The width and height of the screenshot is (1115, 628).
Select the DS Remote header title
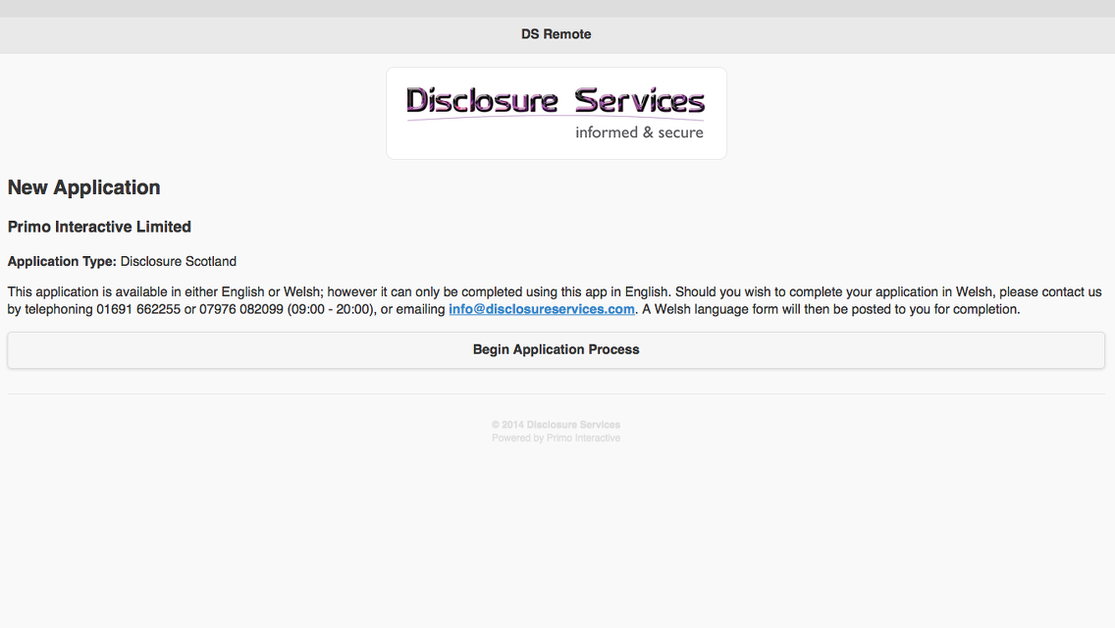[x=557, y=34]
